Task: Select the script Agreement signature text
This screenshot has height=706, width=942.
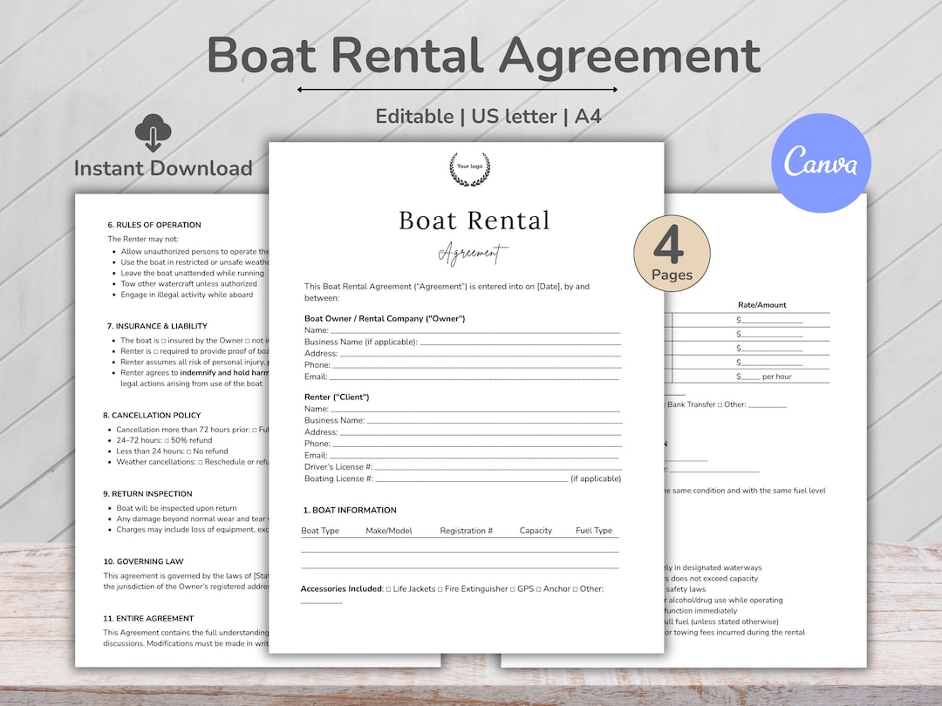Action: [x=473, y=254]
